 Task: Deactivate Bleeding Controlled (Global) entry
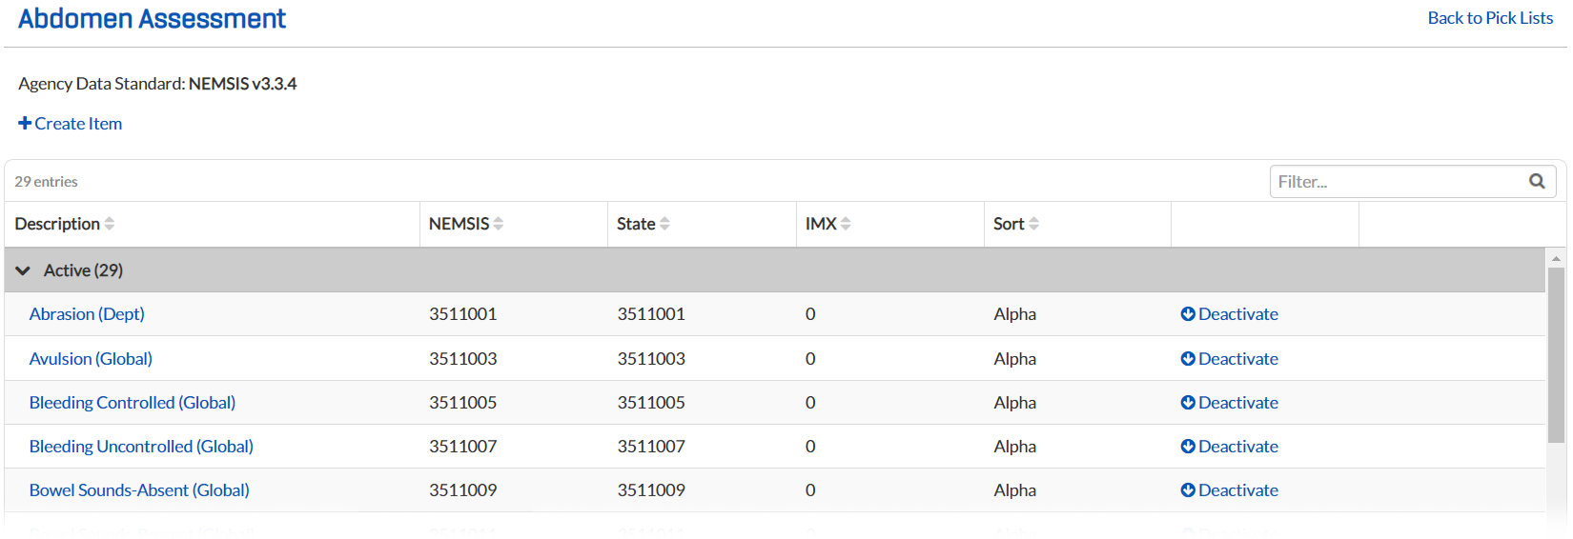click(1229, 403)
